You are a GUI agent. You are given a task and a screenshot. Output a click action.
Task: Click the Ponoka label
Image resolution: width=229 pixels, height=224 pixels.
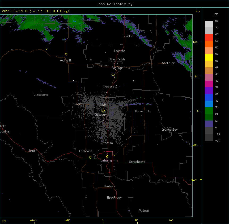click(x=128, y=36)
